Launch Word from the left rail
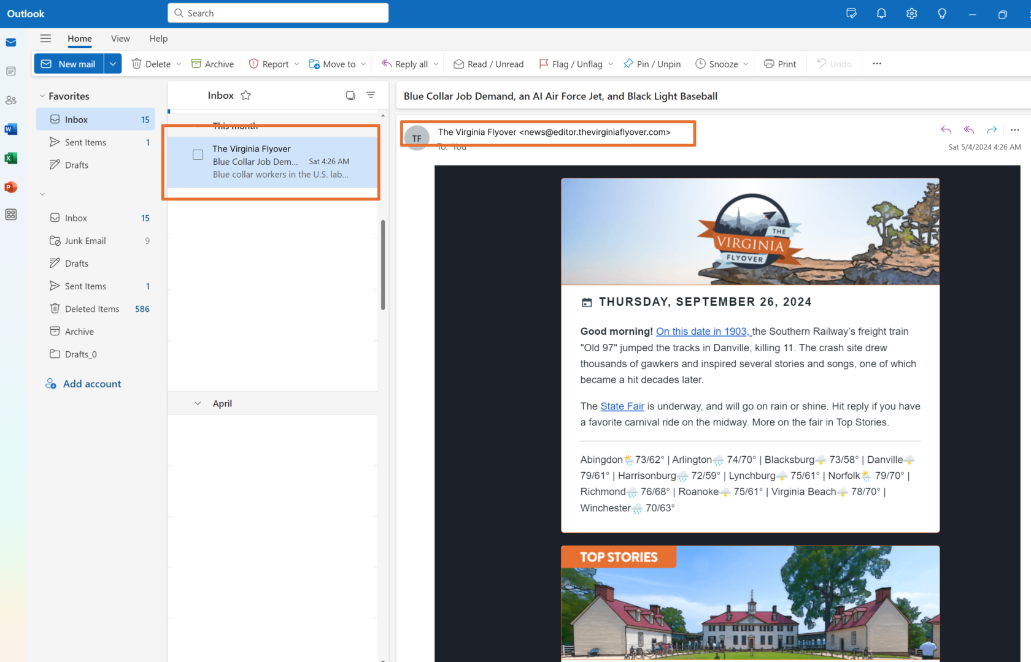The image size is (1031, 662). pyautogui.click(x=11, y=129)
